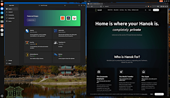This screenshot has height=98, width=170.
Task: Open Pricing in Hanok navigation
Action: pos(129,10)
